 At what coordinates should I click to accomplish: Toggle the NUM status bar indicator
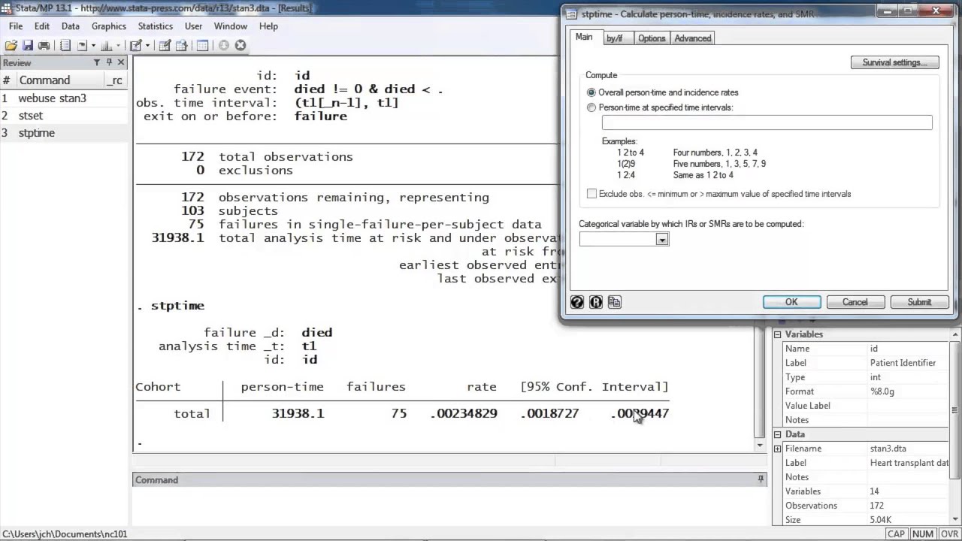922,534
